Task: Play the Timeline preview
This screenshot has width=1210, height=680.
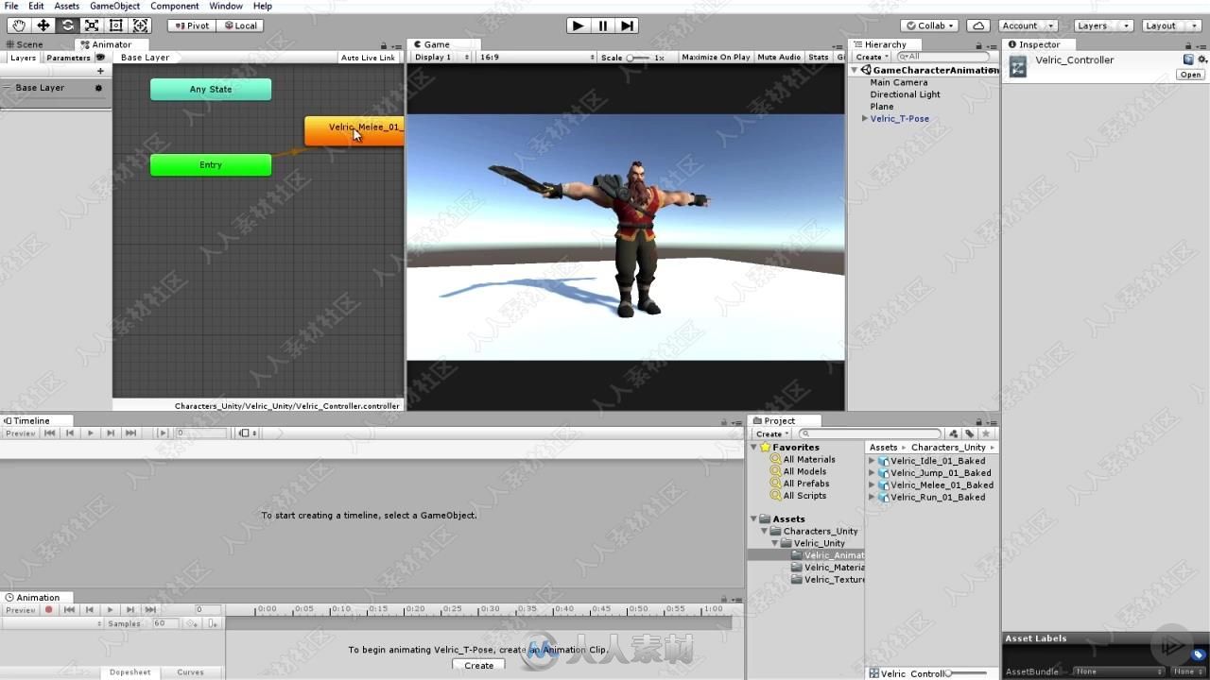Action: tap(90, 433)
